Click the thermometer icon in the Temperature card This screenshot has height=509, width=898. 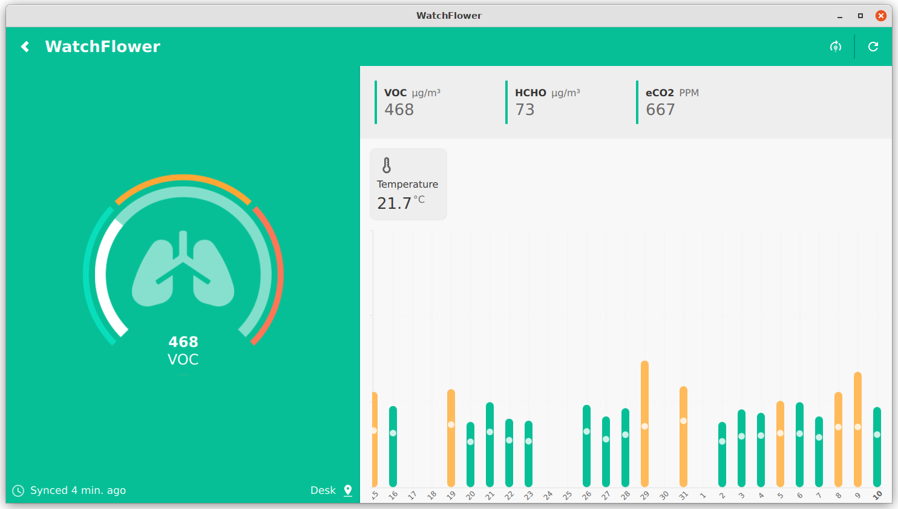click(x=387, y=165)
